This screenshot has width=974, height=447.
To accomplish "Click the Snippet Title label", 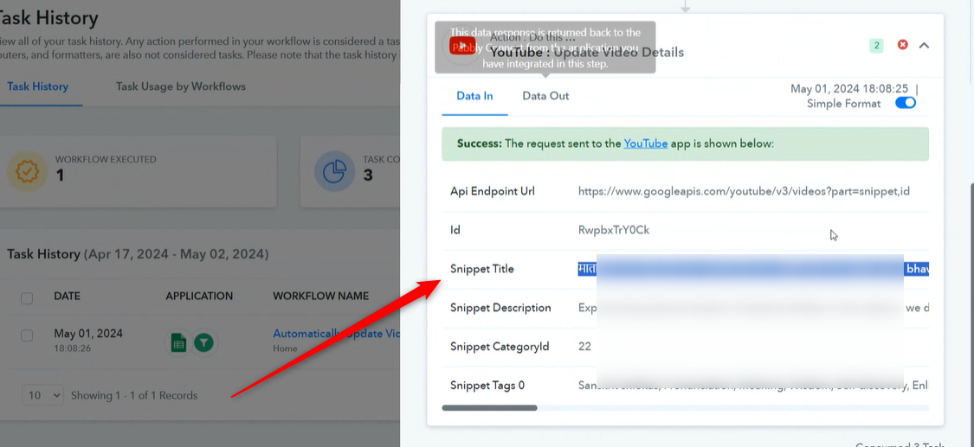I will tap(482, 269).
